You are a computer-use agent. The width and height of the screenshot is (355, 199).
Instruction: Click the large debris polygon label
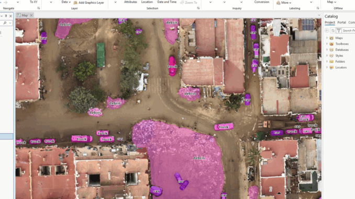tap(199, 158)
